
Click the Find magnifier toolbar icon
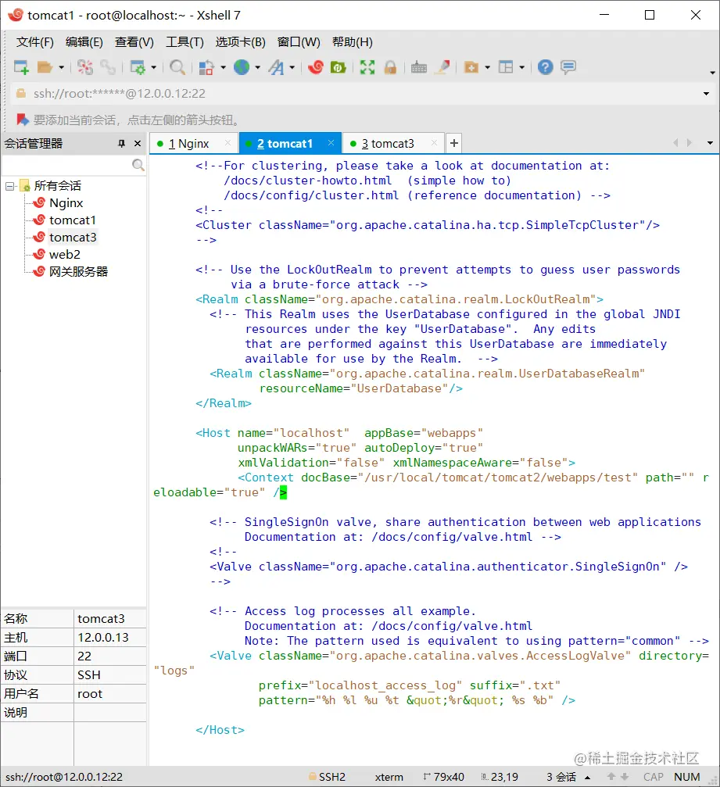point(177,67)
